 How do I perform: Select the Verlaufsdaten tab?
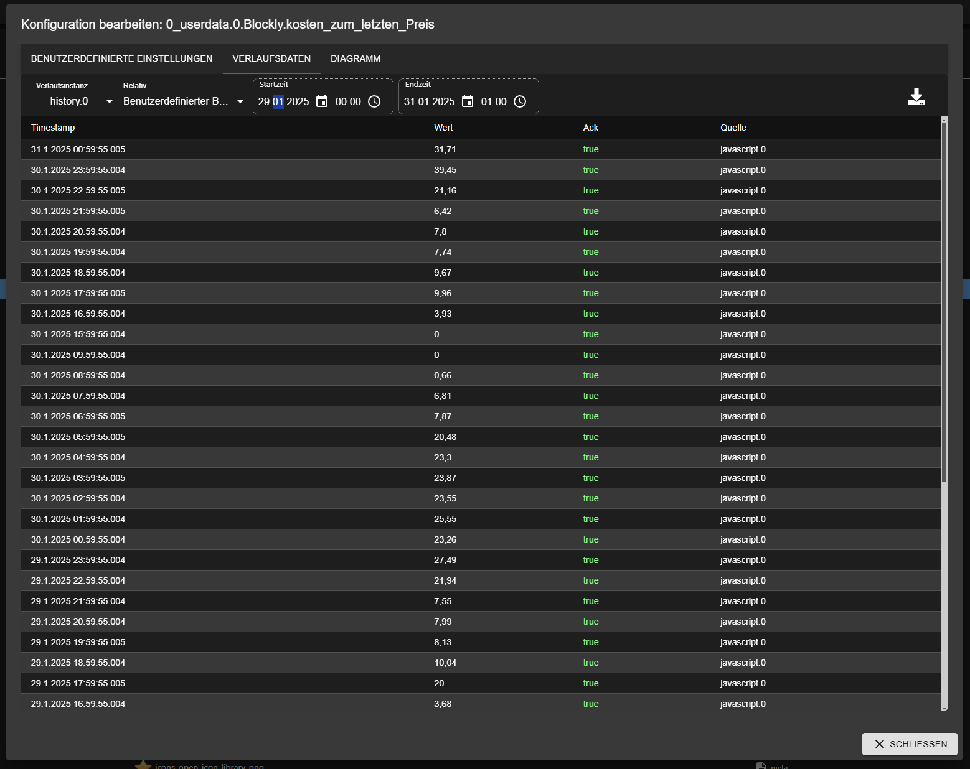tap(271, 58)
